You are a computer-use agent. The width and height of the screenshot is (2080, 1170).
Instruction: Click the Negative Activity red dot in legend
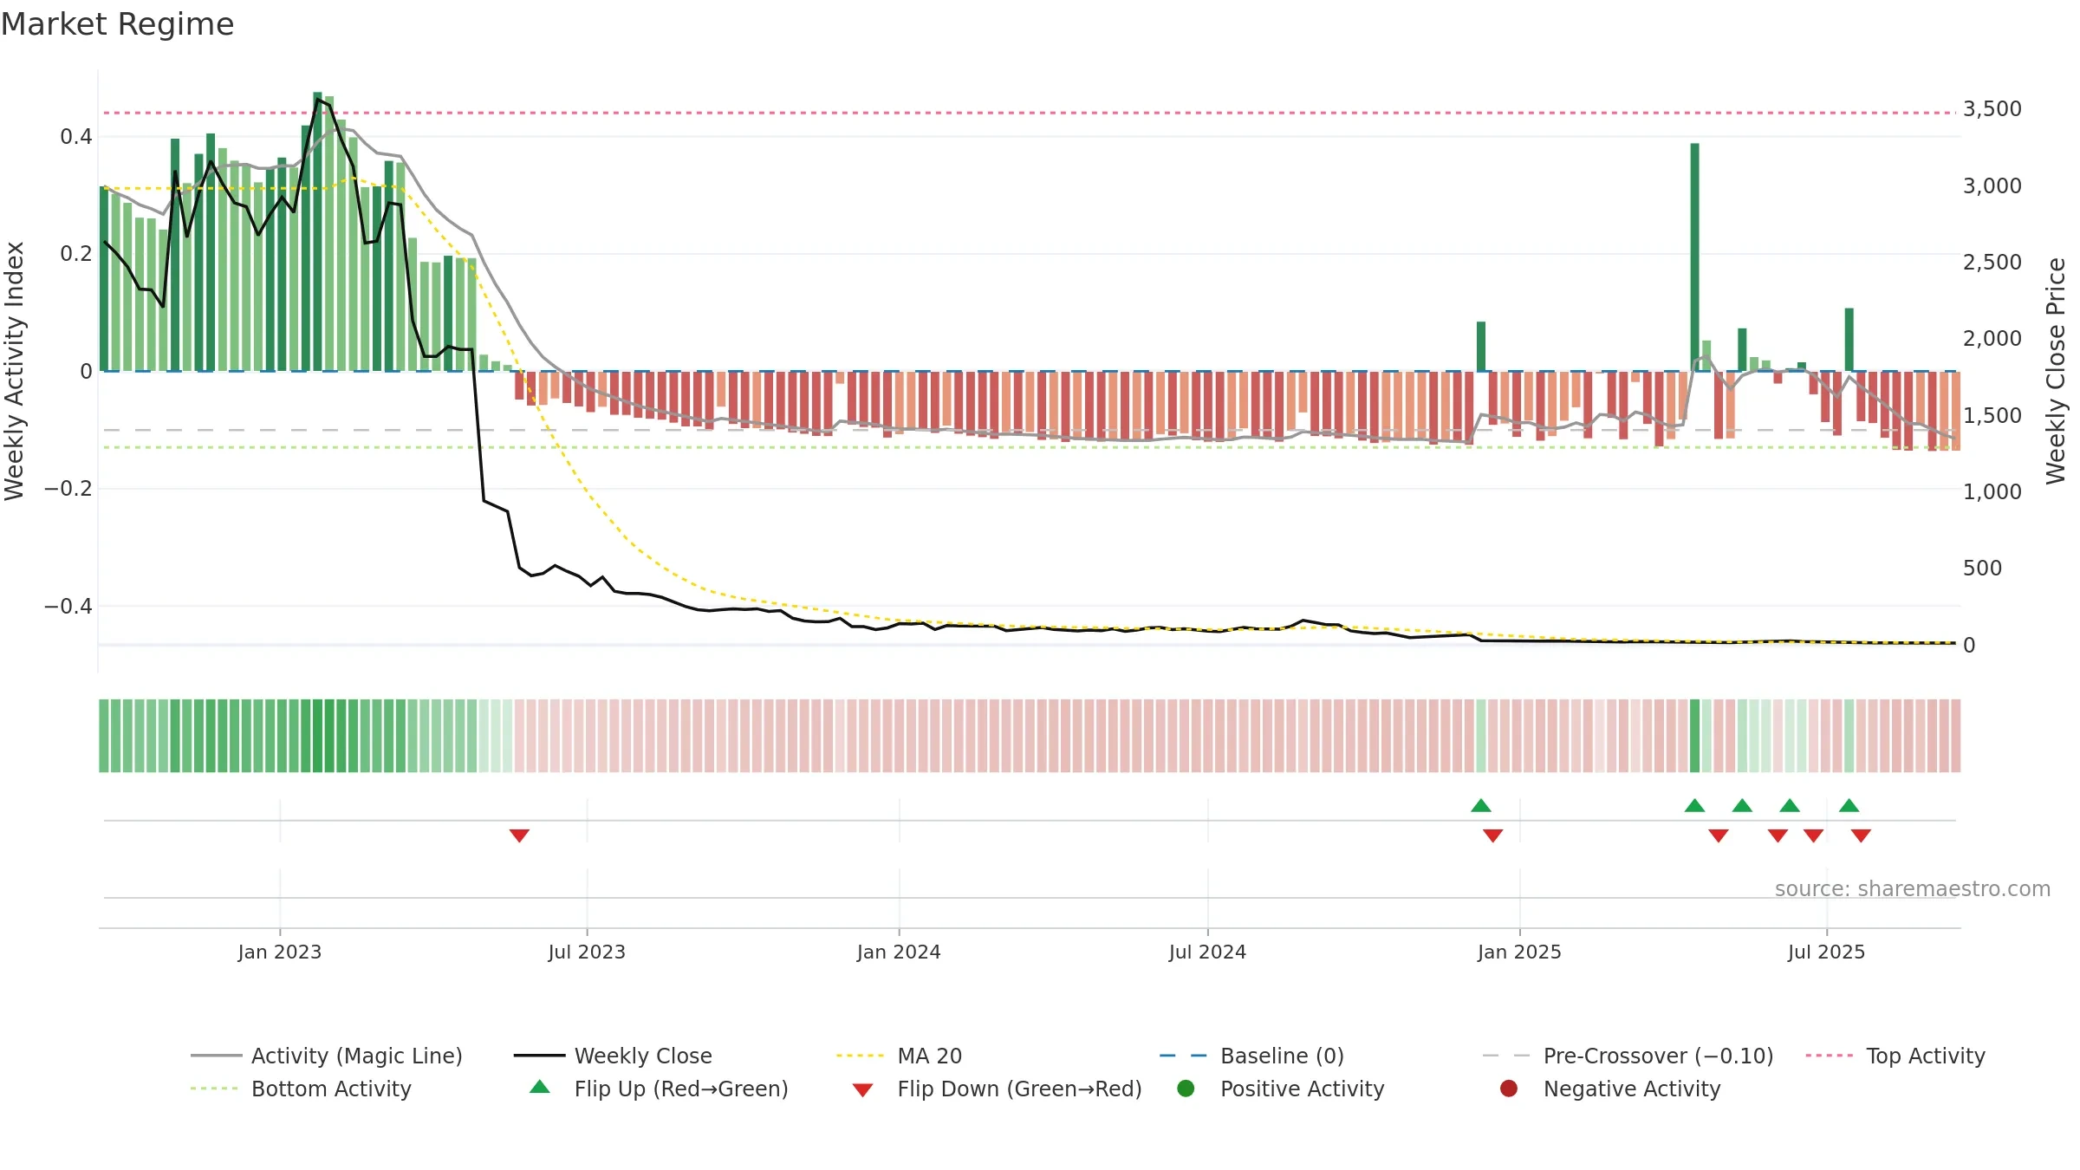[1509, 1088]
